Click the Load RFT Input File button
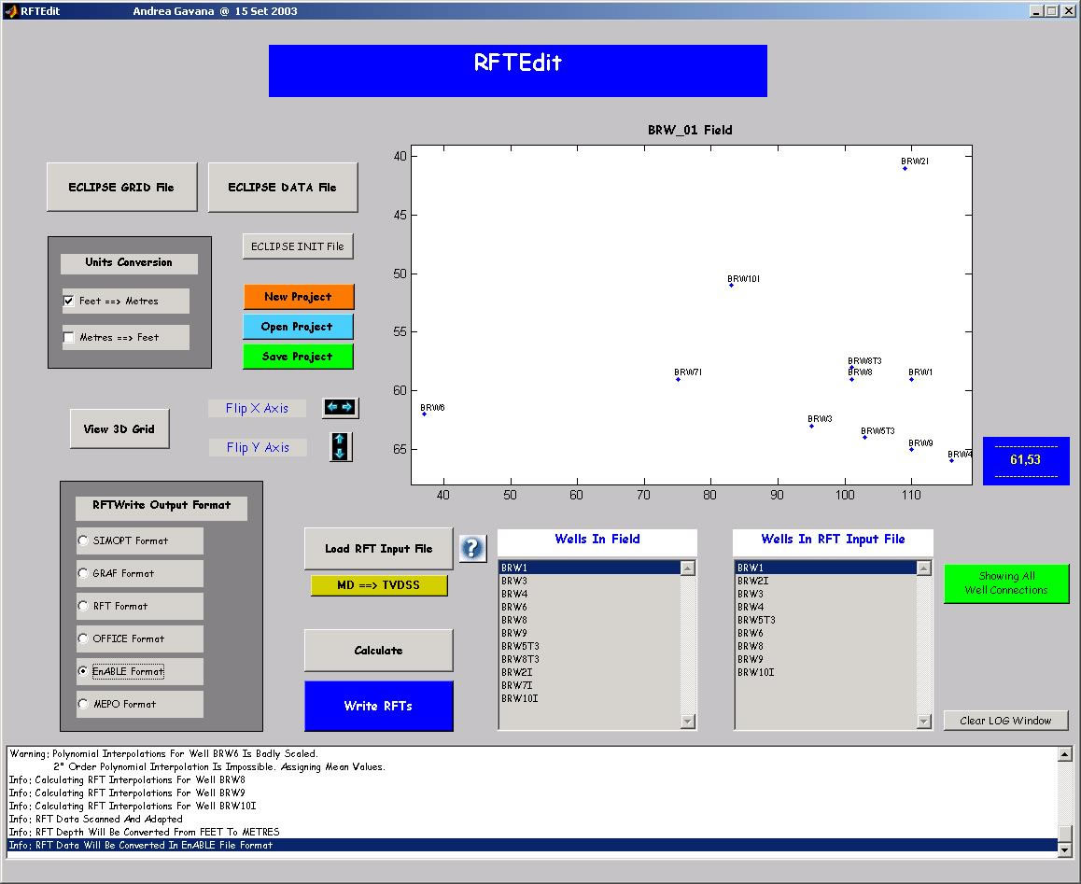Screen dimensions: 1081x884 point(378,548)
